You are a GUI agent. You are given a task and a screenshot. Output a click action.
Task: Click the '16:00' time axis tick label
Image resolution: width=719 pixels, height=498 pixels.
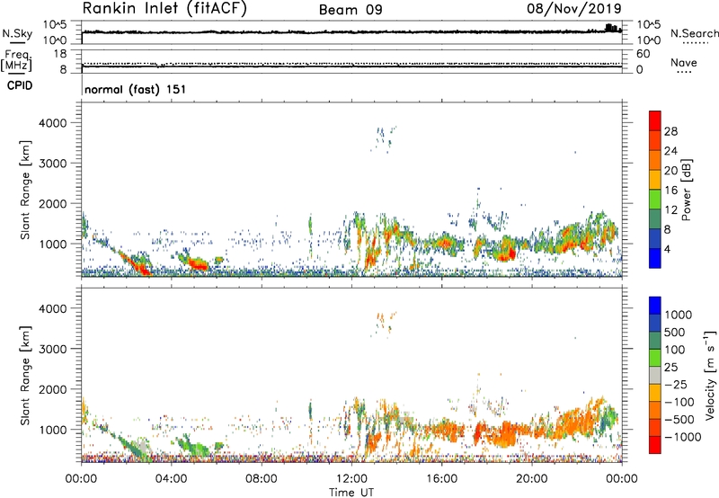(x=441, y=479)
